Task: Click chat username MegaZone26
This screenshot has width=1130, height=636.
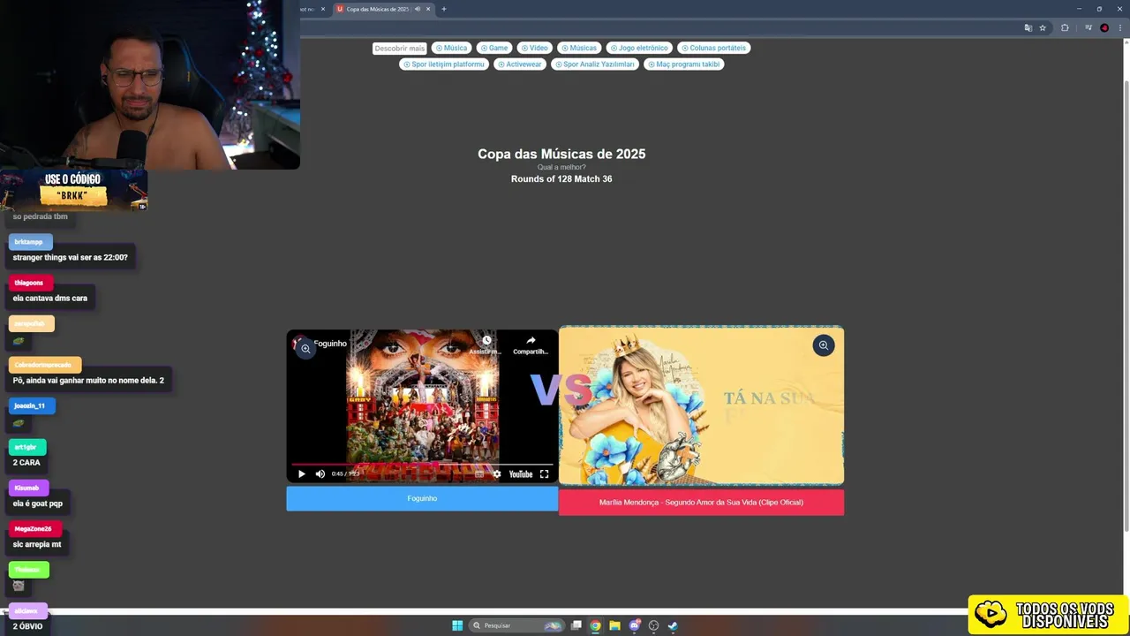Action: click(x=34, y=529)
